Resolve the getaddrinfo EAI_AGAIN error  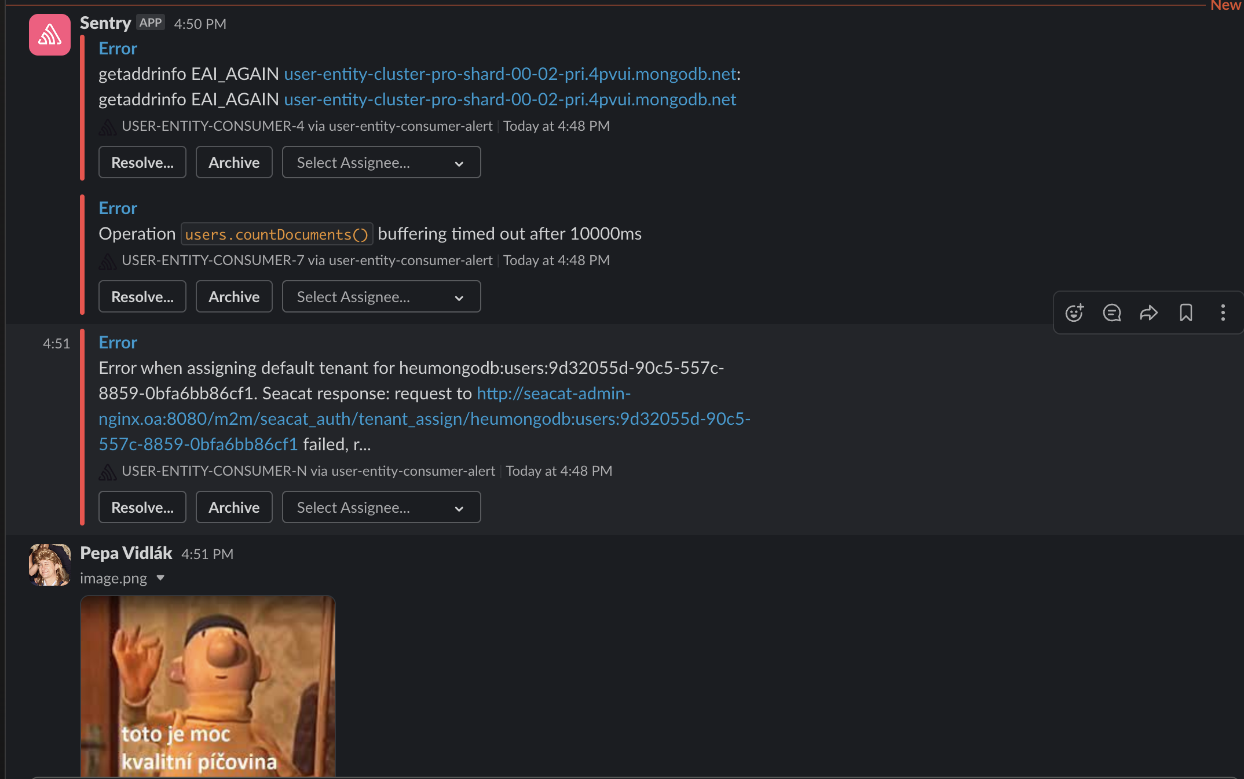coord(142,163)
